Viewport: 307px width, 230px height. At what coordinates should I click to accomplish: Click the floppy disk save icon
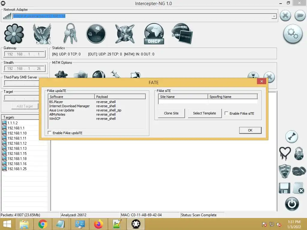coord(285,188)
